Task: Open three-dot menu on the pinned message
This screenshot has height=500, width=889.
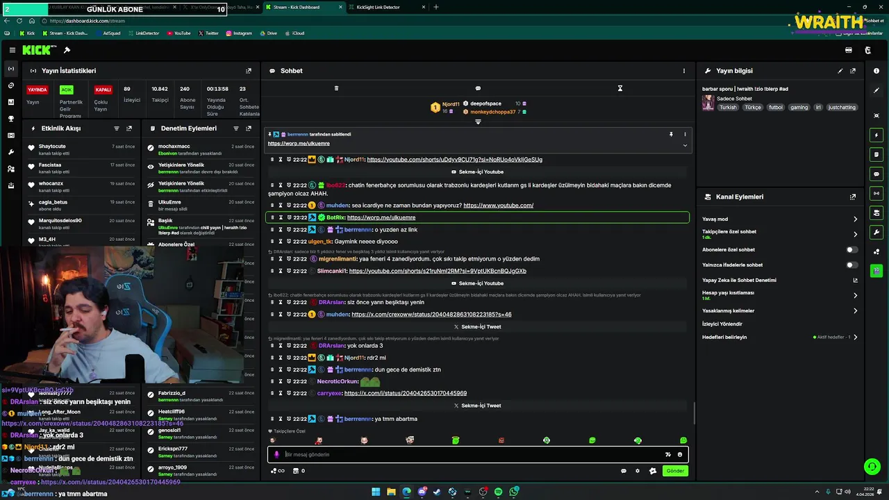Action: click(x=685, y=134)
